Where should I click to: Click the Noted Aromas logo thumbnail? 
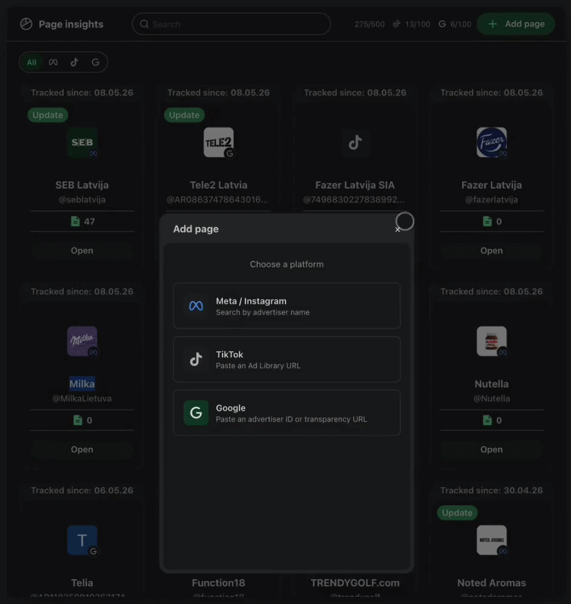[x=491, y=540]
